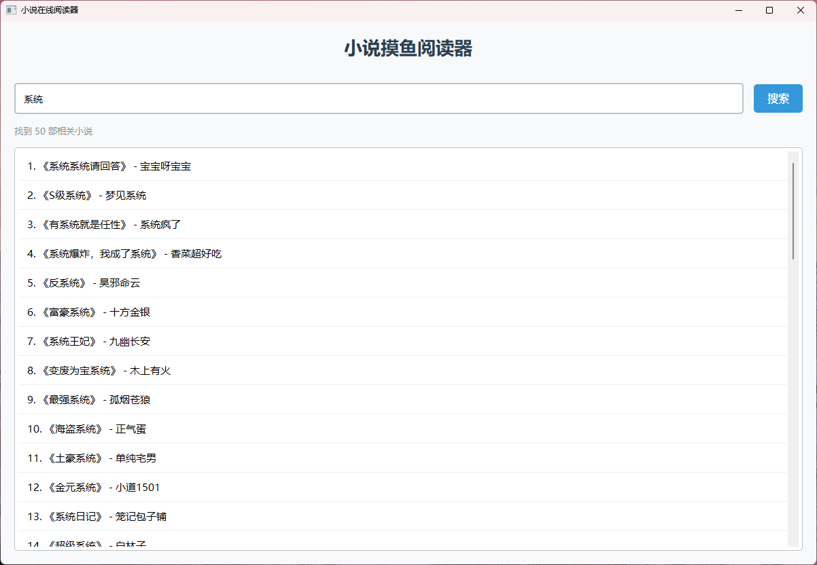Click the 搜索 search button
The height and width of the screenshot is (565, 817).
tap(778, 98)
